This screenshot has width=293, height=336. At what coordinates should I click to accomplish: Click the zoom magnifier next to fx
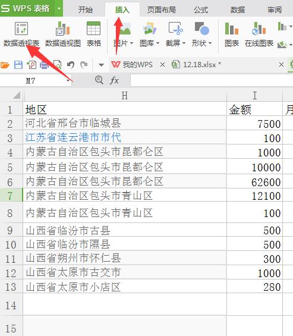pos(99,80)
